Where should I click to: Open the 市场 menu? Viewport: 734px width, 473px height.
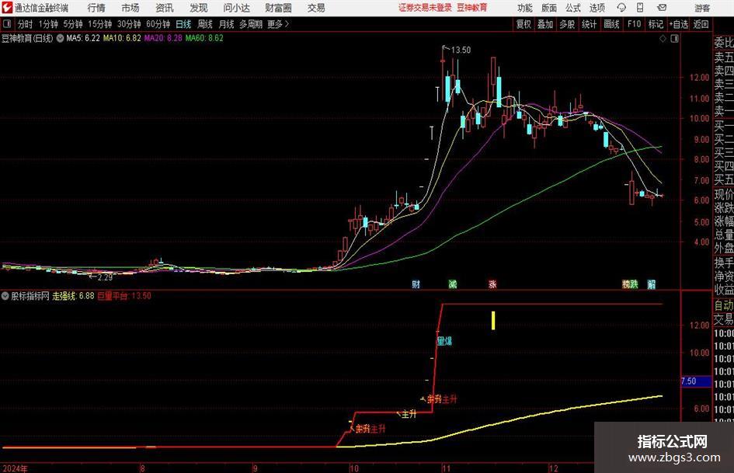click(x=130, y=8)
